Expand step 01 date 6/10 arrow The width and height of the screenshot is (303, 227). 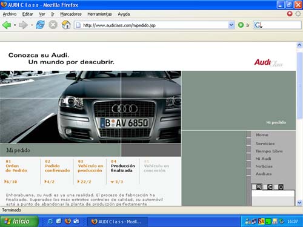[x=5, y=182]
